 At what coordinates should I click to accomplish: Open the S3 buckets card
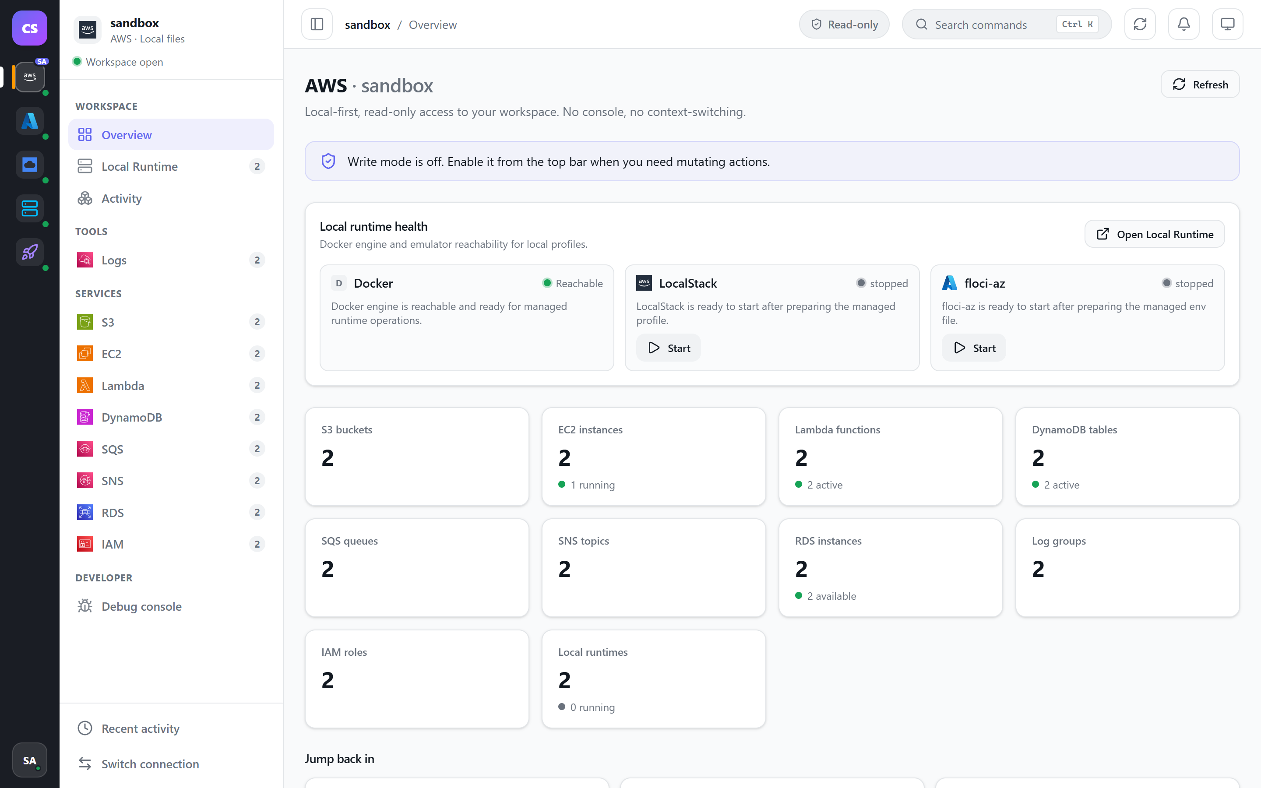click(417, 457)
